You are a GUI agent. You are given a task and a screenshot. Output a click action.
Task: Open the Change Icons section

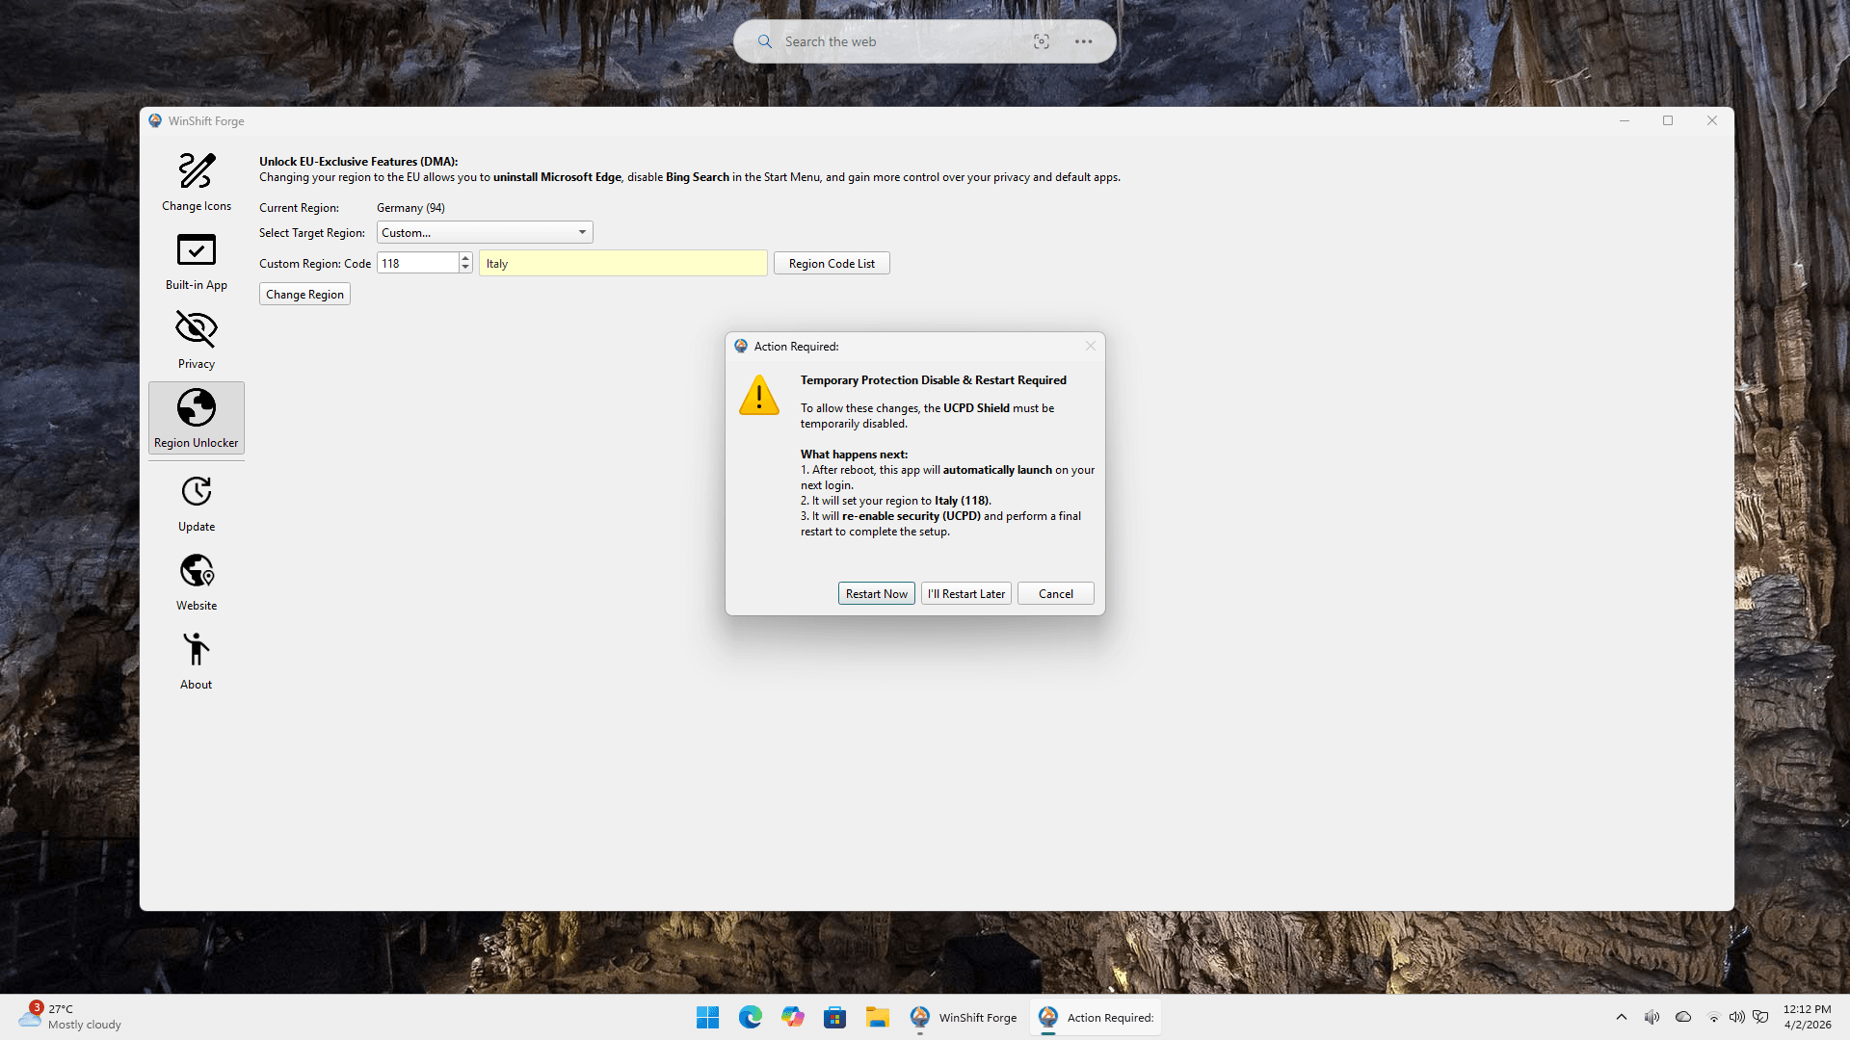197,181
